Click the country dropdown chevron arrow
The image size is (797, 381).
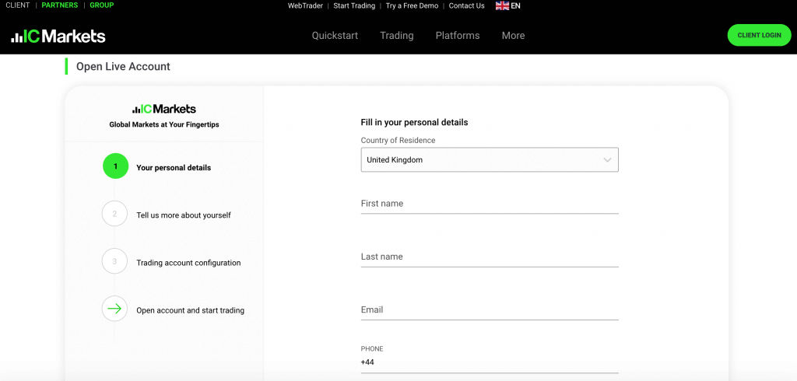coord(608,160)
